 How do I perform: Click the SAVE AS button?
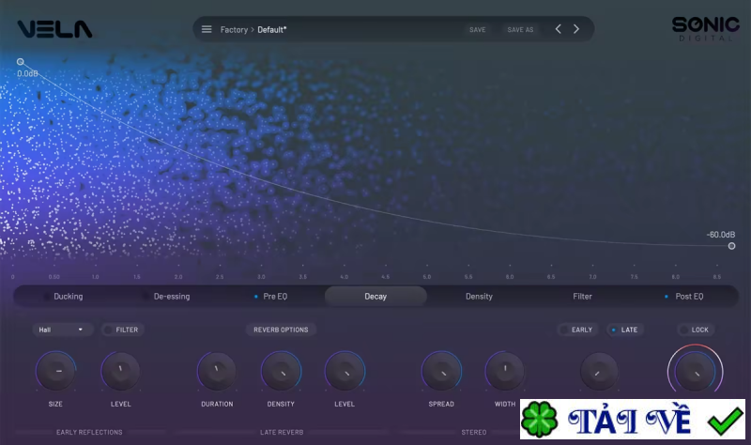(x=520, y=30)
